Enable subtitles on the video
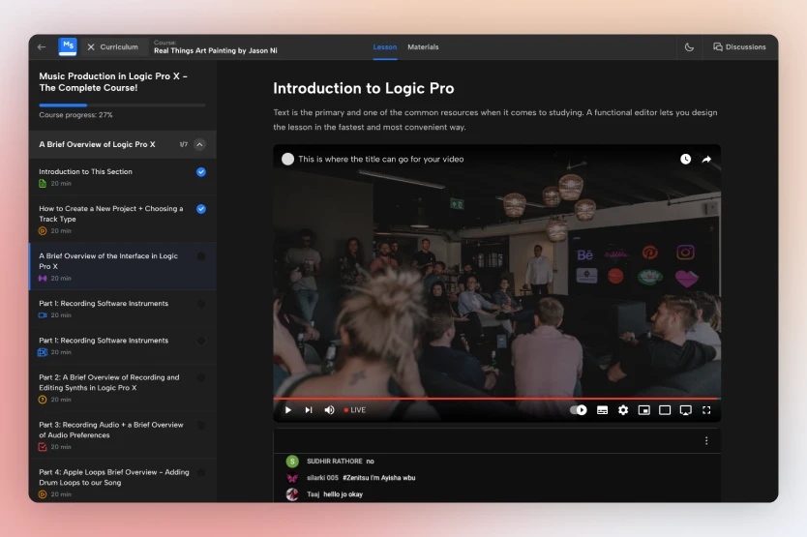This screenshot has width=807, height=537. [602, 410]
